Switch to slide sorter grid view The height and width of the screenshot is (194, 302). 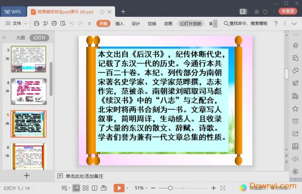(85, 188)
